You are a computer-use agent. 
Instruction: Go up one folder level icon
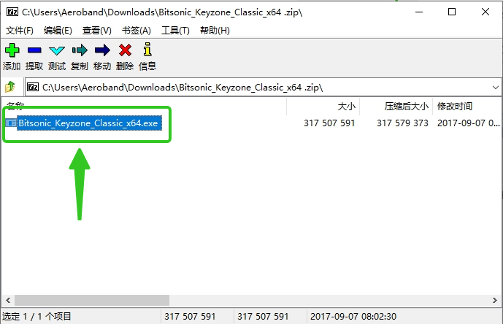(x=10, y=87)
